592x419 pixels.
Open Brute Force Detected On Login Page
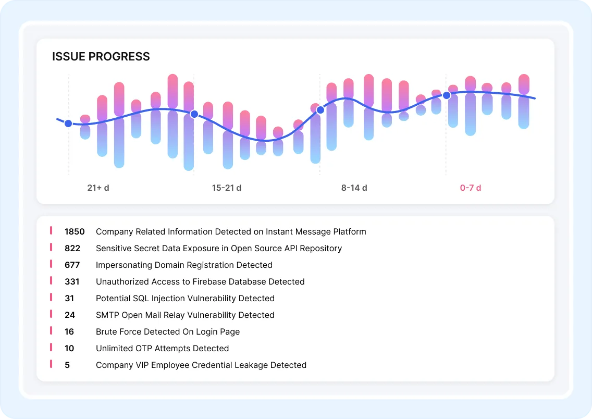(x=168, y=331)
